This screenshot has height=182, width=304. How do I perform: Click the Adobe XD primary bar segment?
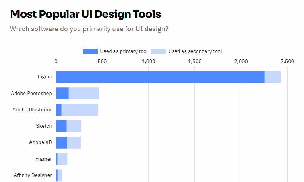[x=62, y=142]
